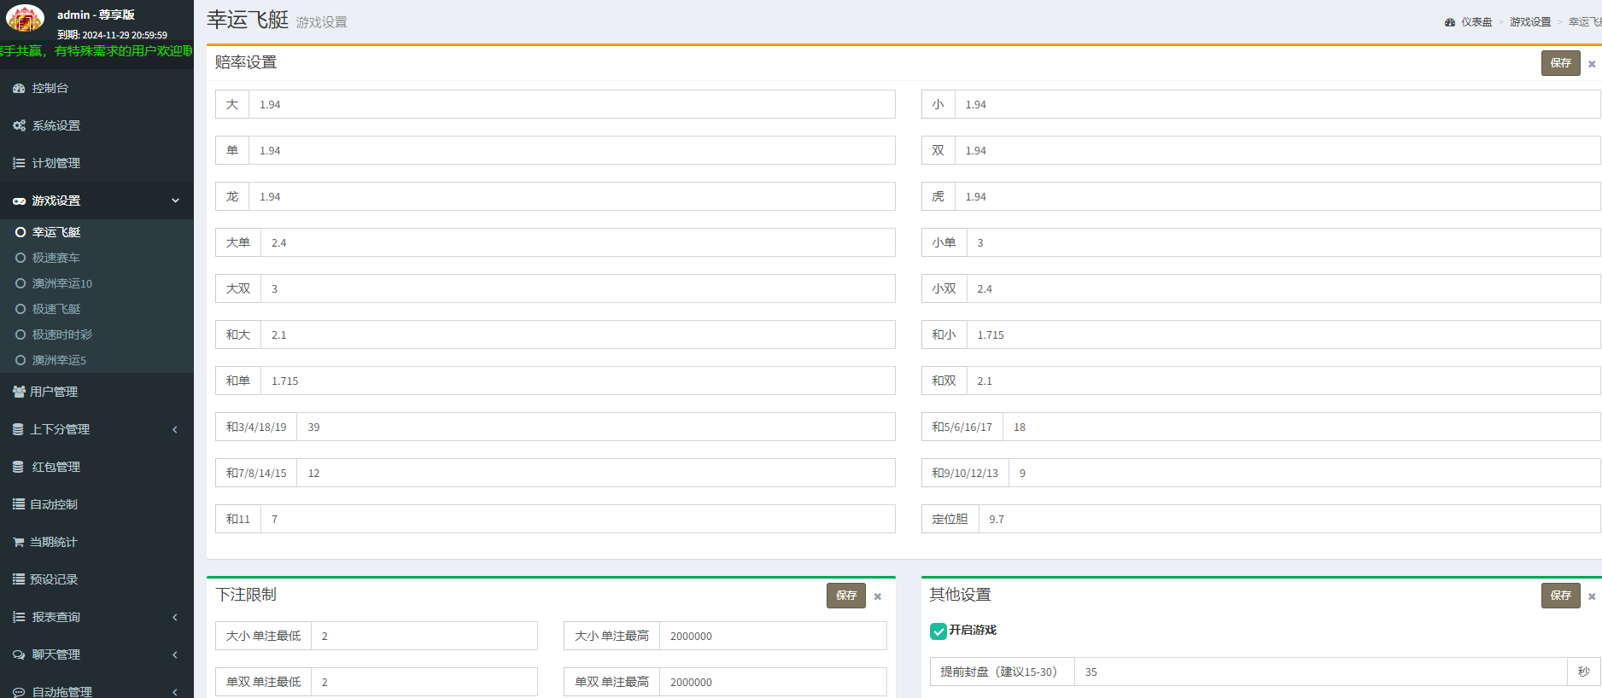Click the admin avatar logo
1602x698 pixels.
[x=25, y=18]
